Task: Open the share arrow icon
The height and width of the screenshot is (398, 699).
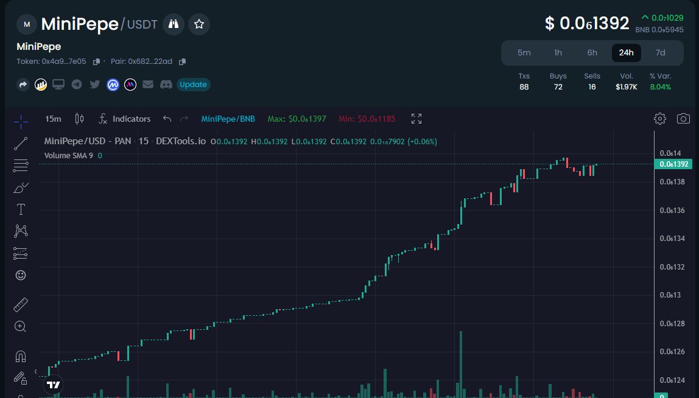Action: coord(23,84)
